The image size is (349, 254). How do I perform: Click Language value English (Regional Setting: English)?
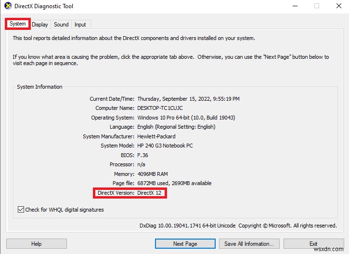click(176, 127)
